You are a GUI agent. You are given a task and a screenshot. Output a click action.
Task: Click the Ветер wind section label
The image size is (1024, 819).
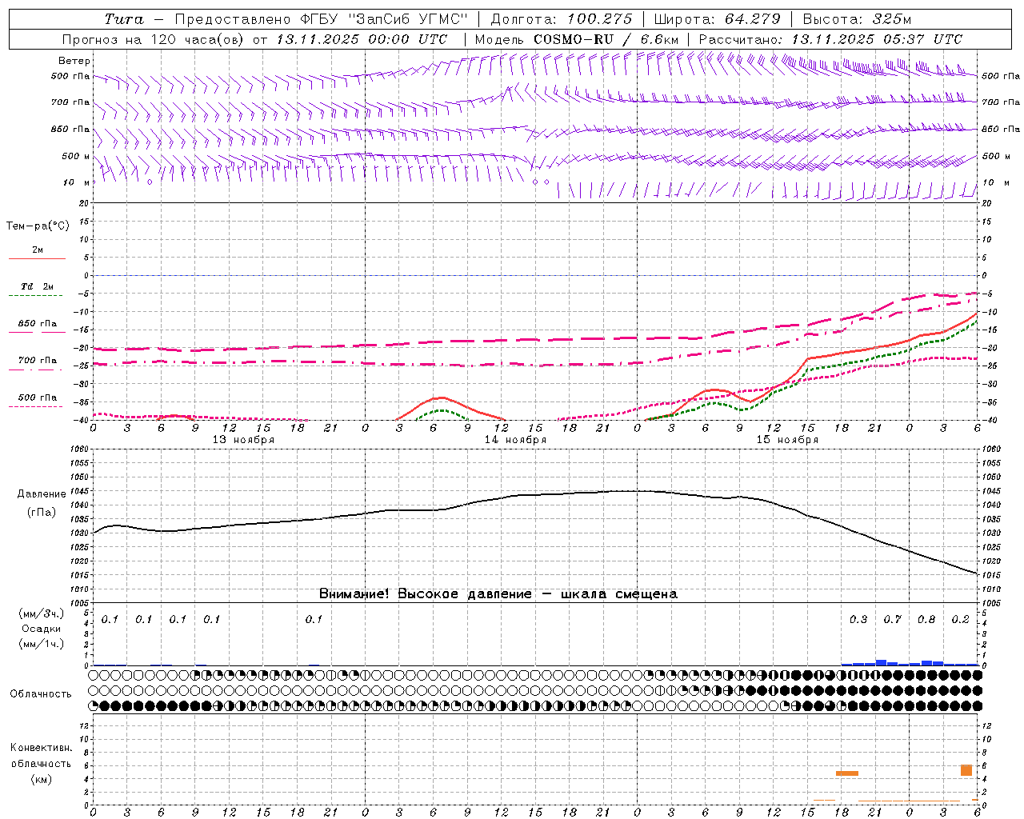[74, 61]
